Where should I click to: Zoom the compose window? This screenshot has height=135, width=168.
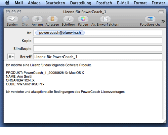(19, 12)
